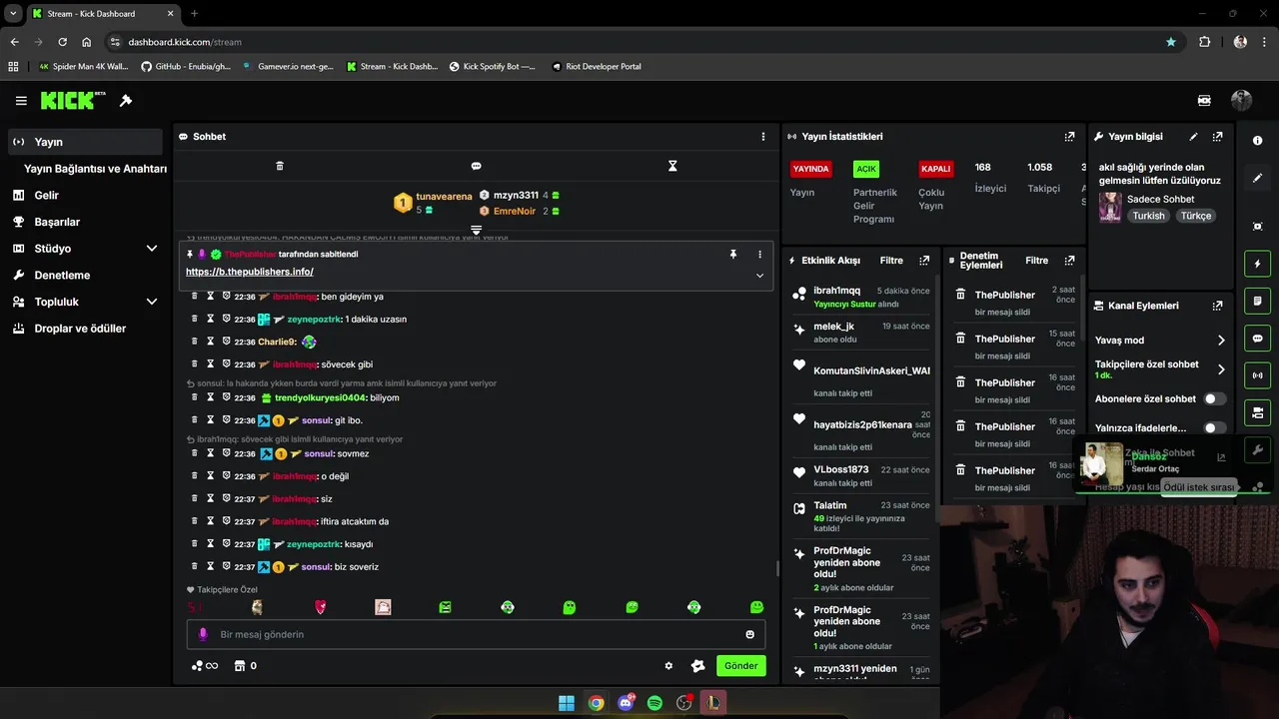Open Yayın Bağlantısı ve Anahtarı page

click(x=95, y=169)
